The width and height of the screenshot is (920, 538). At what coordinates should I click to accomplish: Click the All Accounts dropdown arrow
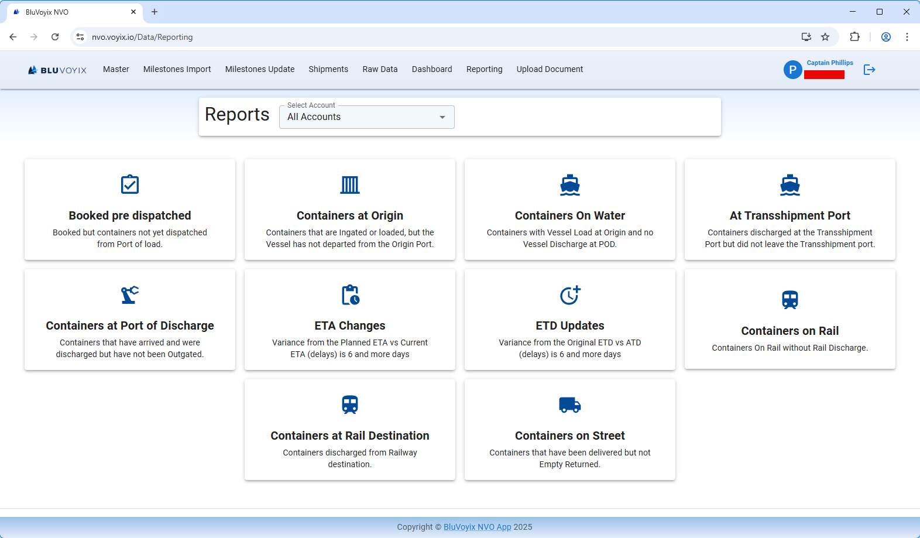click(442, 117)
